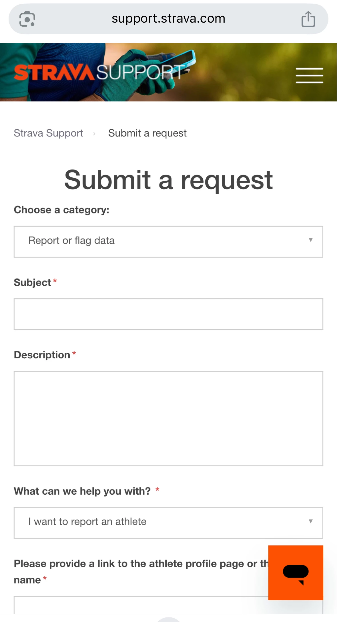The image size is (337, 622).
Task: Click the breadcrumb chevron separator
Action: click(94, 133)
